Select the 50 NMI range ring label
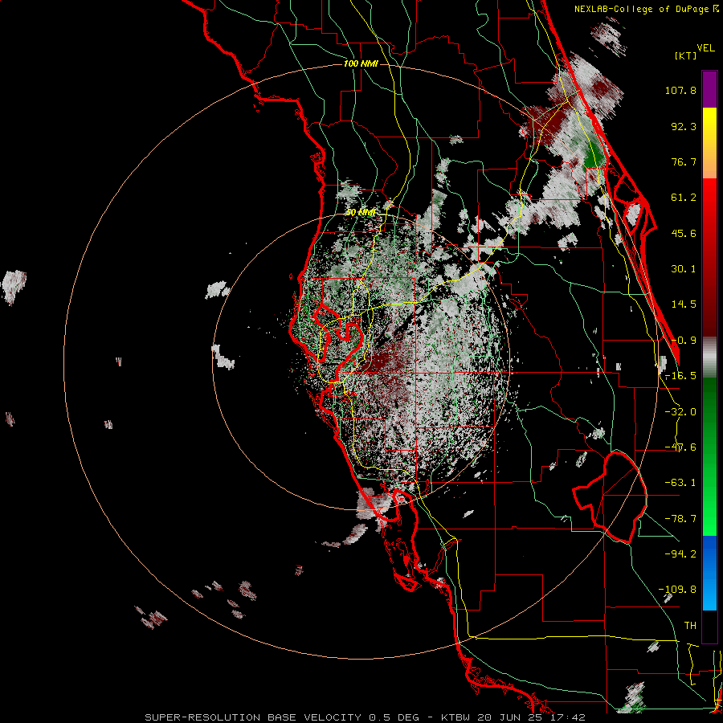Viewport: 723px width, 723px height. [361, 213]
